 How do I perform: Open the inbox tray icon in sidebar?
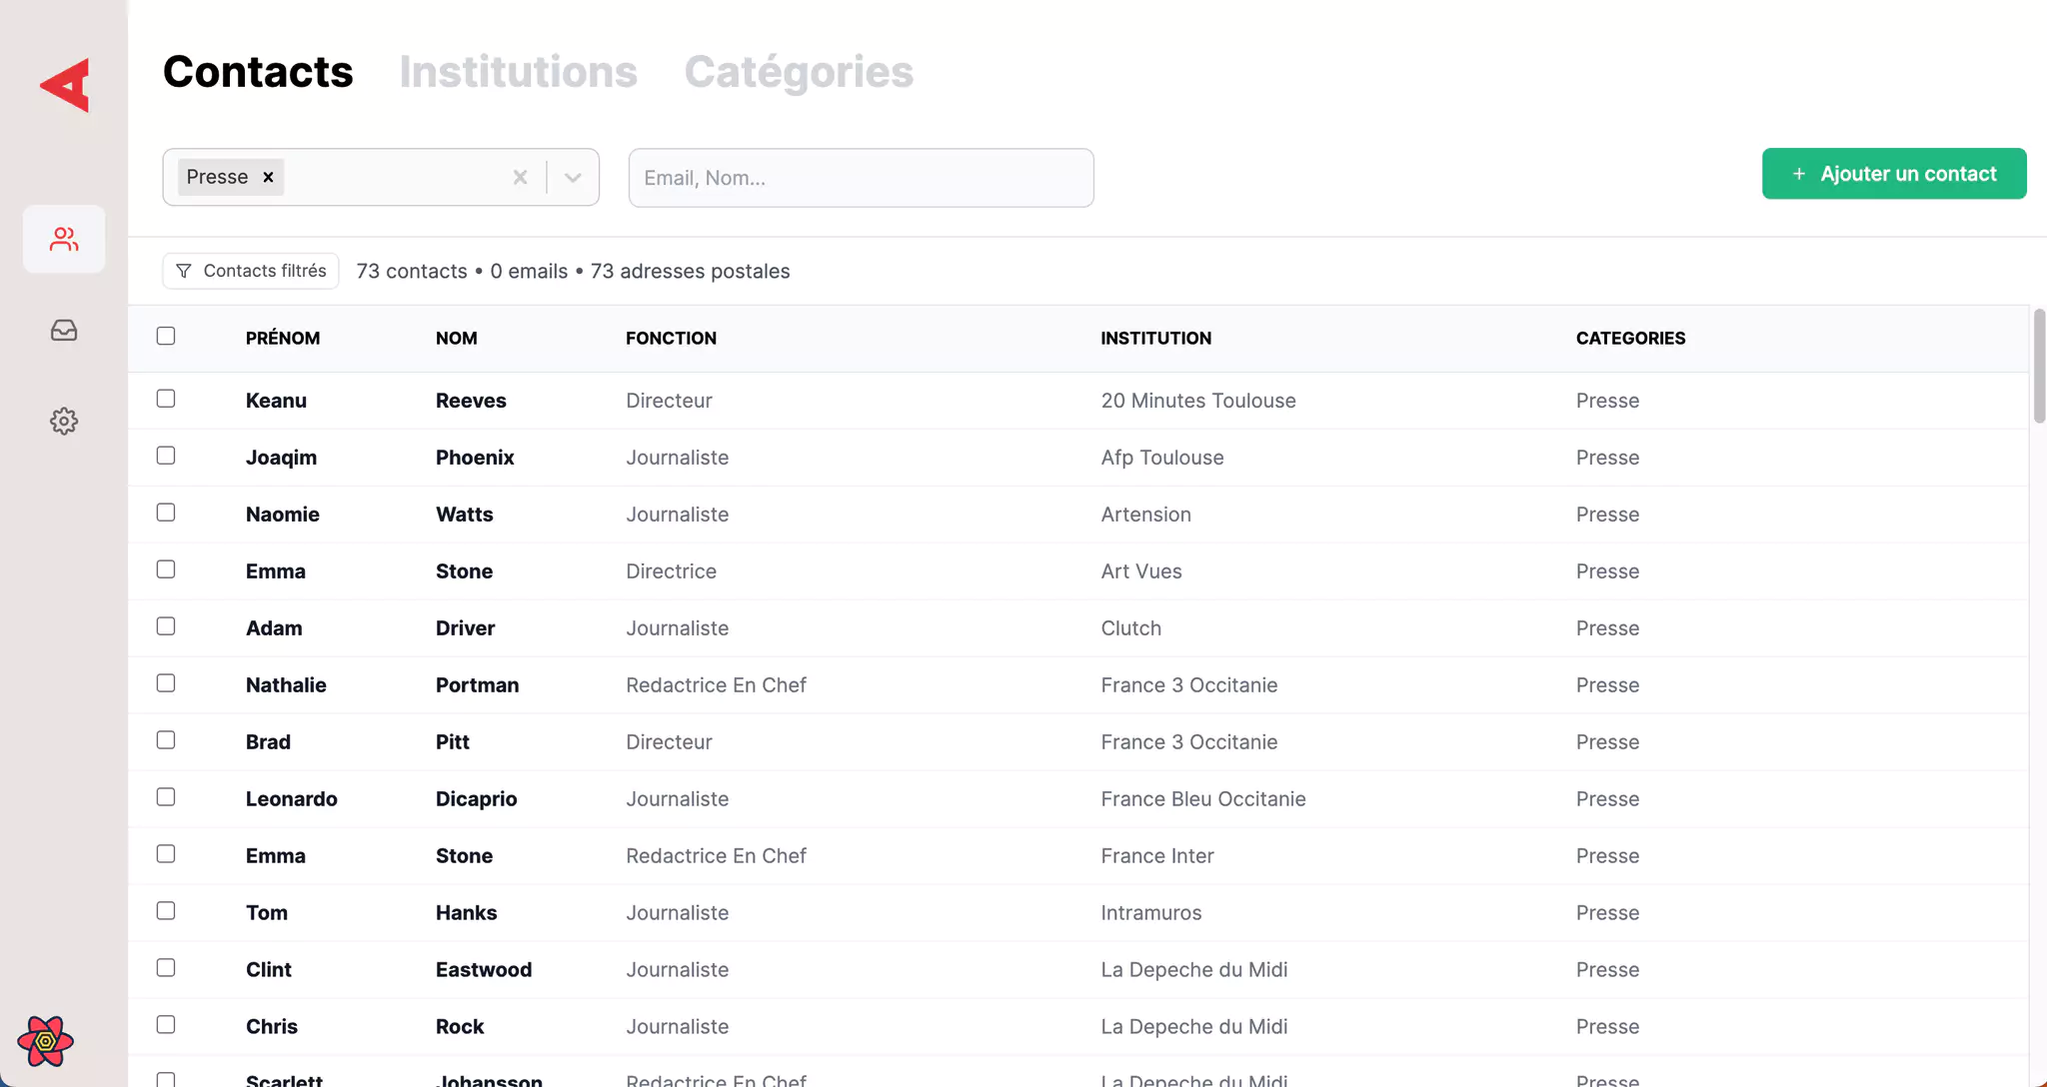point(64,330)
